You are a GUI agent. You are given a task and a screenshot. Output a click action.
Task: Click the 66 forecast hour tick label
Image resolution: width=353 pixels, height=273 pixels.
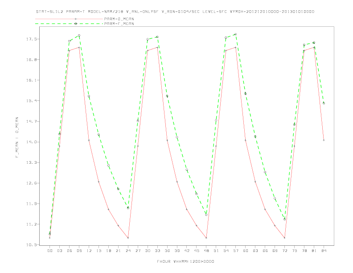(265, 251)
